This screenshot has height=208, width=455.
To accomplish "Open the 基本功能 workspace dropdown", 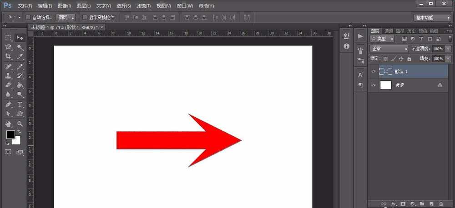I will [x=432, y=18].
